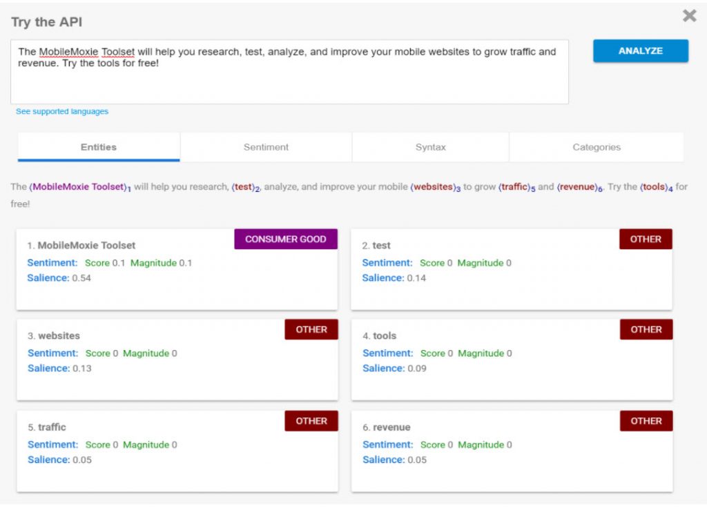
Task: Close the Try the API dialog
Action: click(x=690, y=16)
